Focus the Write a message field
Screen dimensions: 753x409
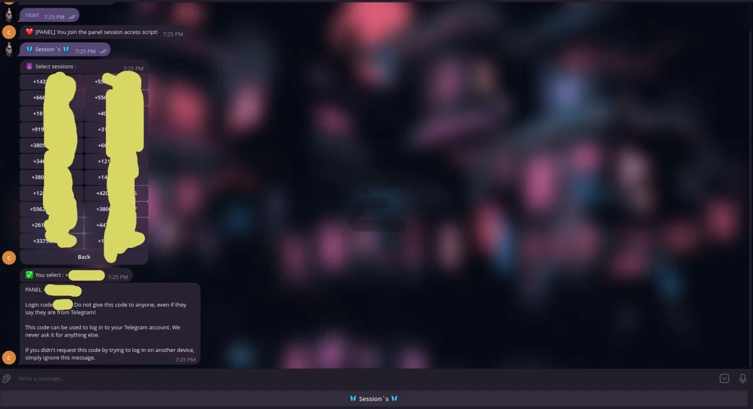click(x=365, y=378)
